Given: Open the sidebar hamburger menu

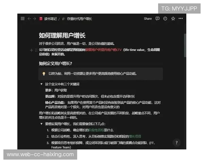Looking at the screenshot, I should (22, 19).
